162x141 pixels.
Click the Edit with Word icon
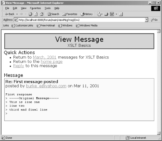click(112, 14)
